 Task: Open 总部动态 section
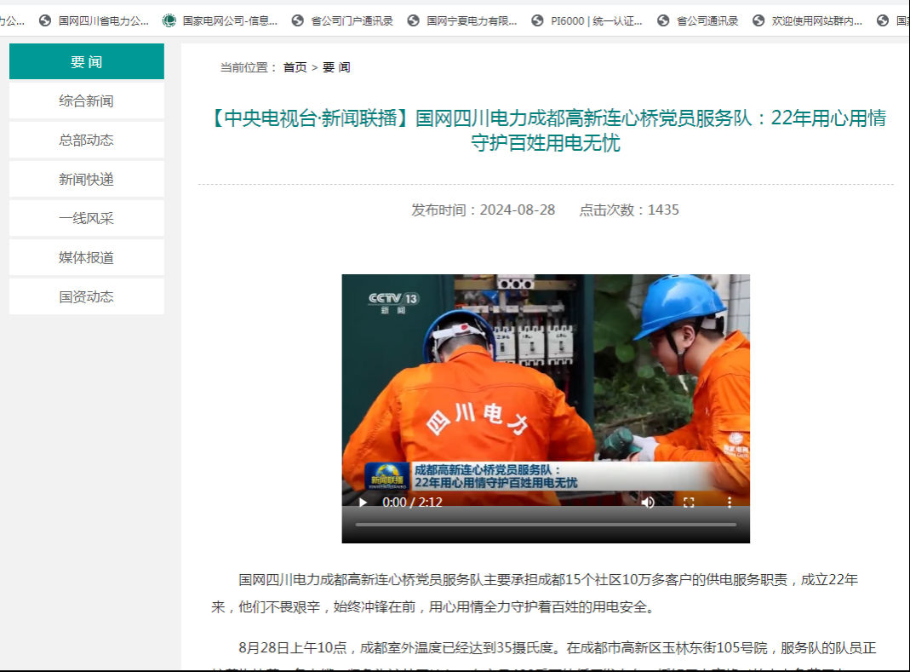(x=87, y=140)
